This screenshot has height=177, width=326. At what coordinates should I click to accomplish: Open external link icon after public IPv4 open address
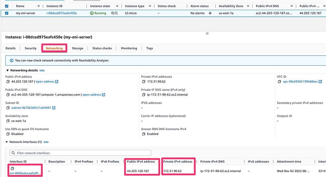tap(57, 82)
